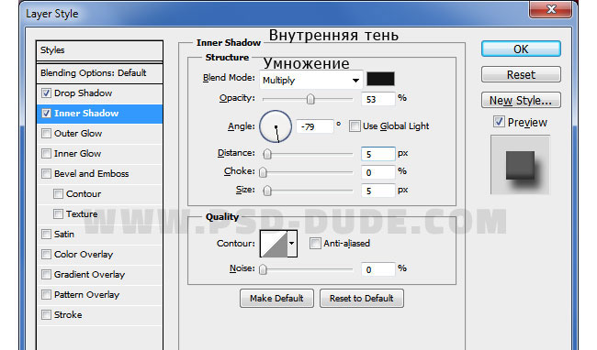Click Reset to Default button

click(x=362, y=299)
